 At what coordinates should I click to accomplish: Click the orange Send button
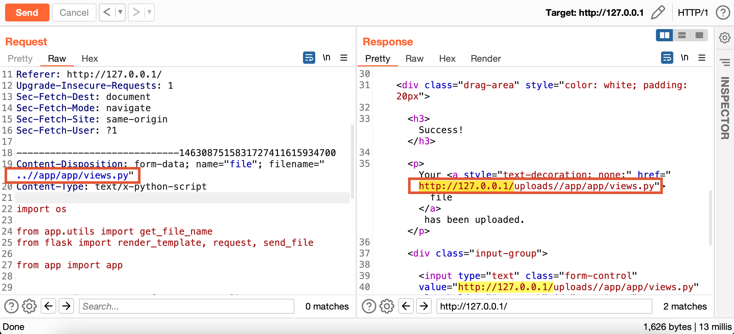pos(27,12)
